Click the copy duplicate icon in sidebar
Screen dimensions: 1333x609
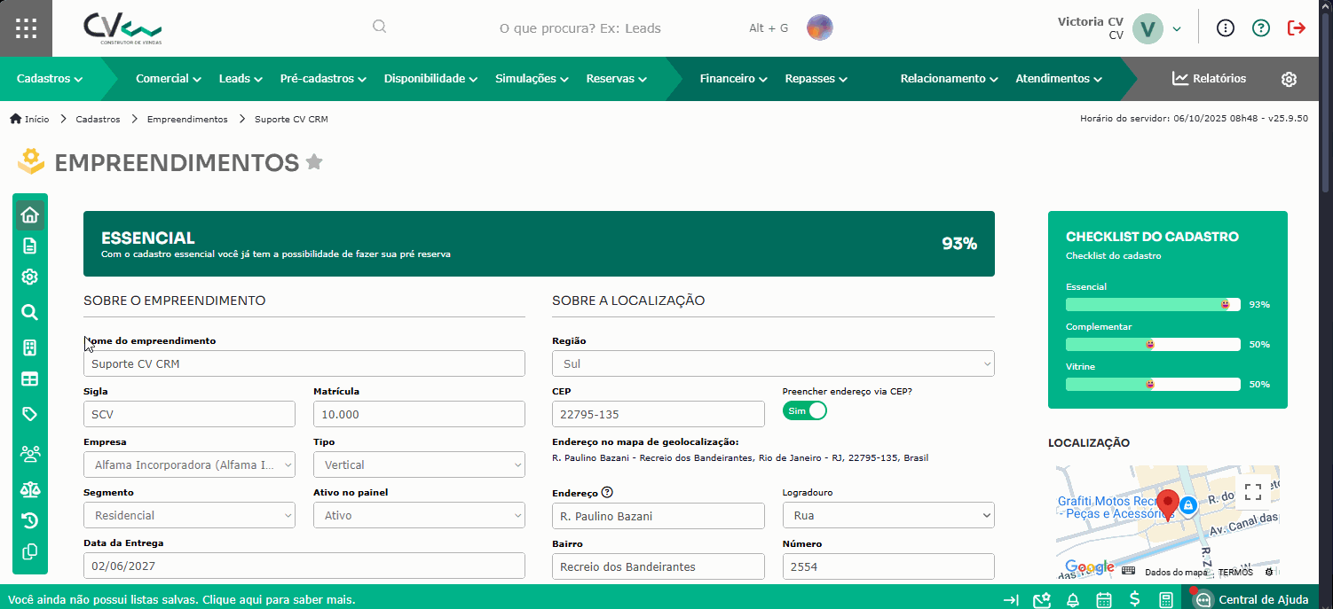(x=29, y=551)
